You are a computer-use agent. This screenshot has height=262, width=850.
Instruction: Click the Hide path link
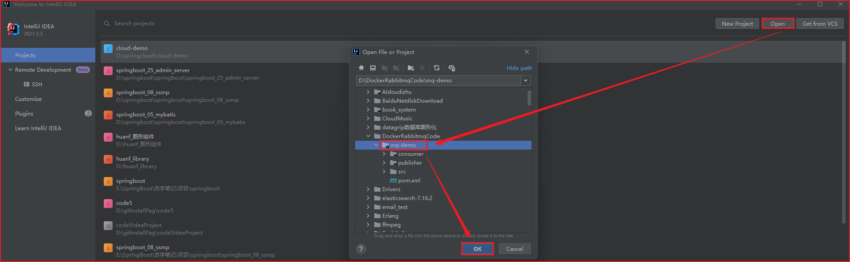tap(519, 68)
